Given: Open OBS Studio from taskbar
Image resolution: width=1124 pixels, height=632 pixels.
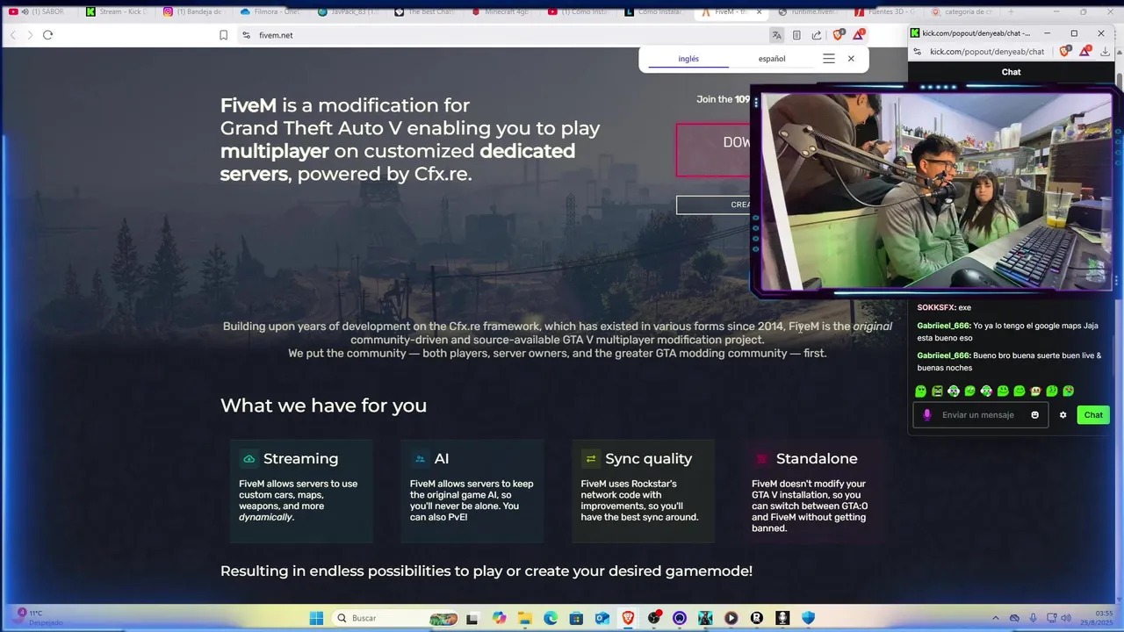Looking at the screenshot, I should click(653, 618).
